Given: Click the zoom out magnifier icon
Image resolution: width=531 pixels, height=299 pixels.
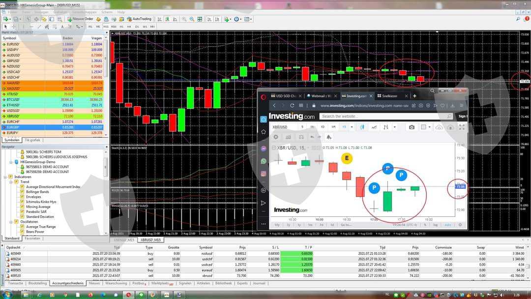Looking at the screenshot, I should pos(192,19).
